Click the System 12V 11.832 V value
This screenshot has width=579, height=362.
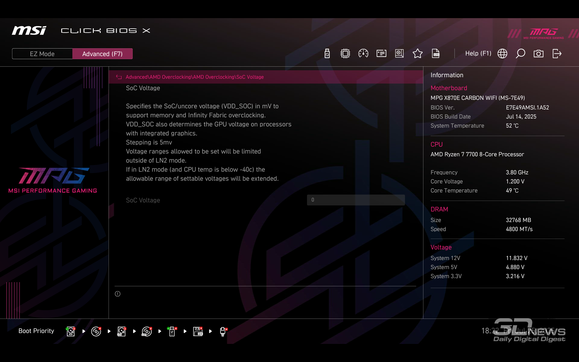517,258
